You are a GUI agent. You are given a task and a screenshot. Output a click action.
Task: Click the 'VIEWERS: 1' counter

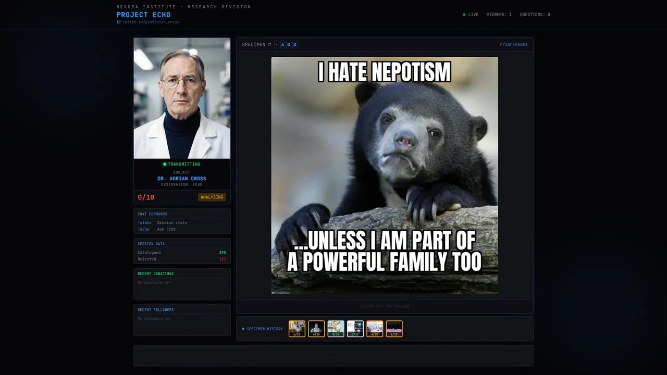(x=499, y=15)
